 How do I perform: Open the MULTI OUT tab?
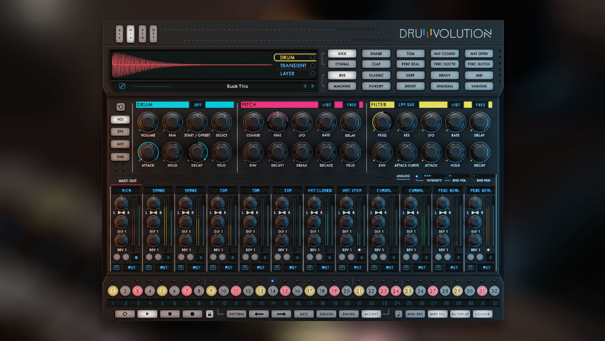[x=126, y=180]
